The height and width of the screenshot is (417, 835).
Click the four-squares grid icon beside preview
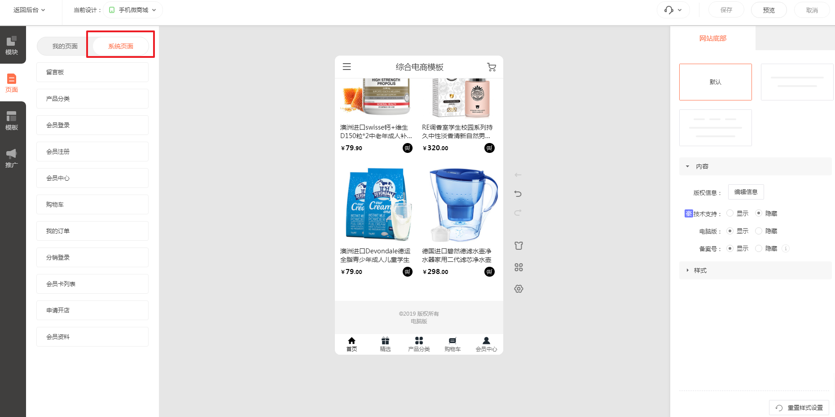click(x=519, y=267)
